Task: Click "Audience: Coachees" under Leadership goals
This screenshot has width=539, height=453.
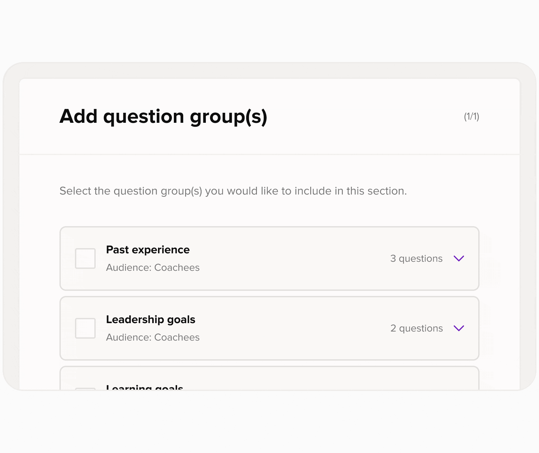Action: 153,337
